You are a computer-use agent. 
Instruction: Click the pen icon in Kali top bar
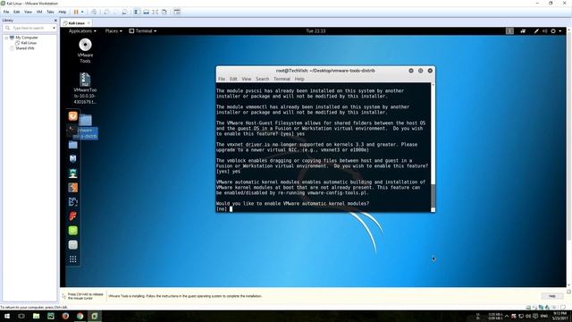[x=536, y=31]
